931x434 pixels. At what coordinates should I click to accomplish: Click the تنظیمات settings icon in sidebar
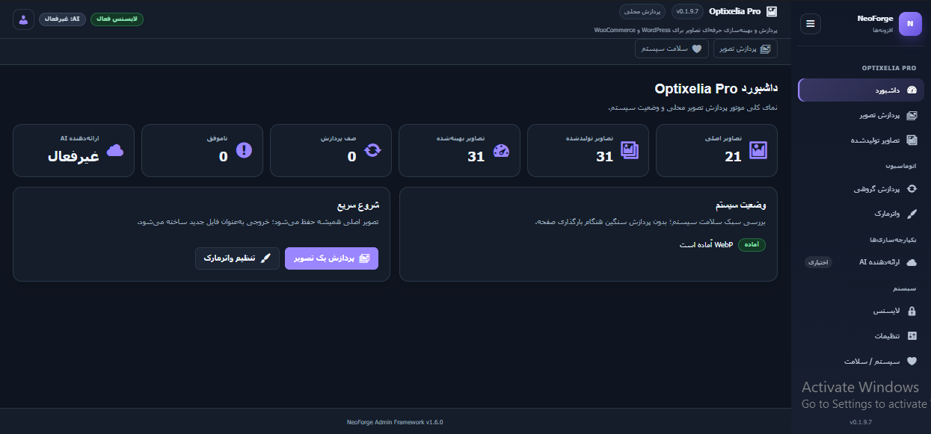coord(912,336)
